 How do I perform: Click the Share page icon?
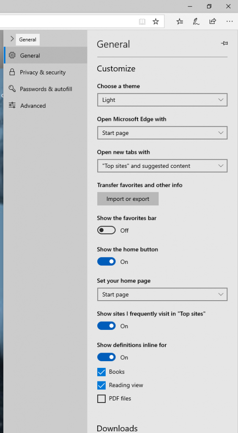click(213, 21)
